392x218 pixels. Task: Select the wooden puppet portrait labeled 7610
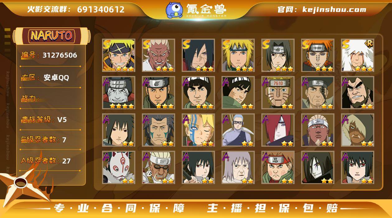pos(278,92)
